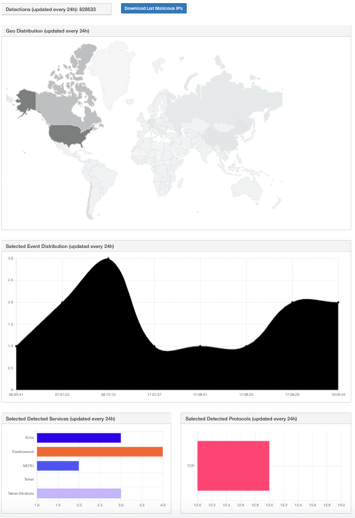Click the TCP axis label
This screenshot has width=355, height=518.
191,466
